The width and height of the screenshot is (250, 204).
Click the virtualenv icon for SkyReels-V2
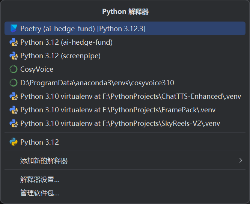14,124
